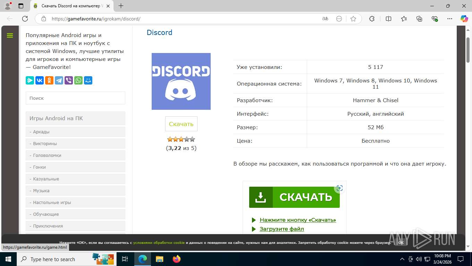
Task: View site information via the lock icon
Action: pyautogui.click(x=43, y=19)
